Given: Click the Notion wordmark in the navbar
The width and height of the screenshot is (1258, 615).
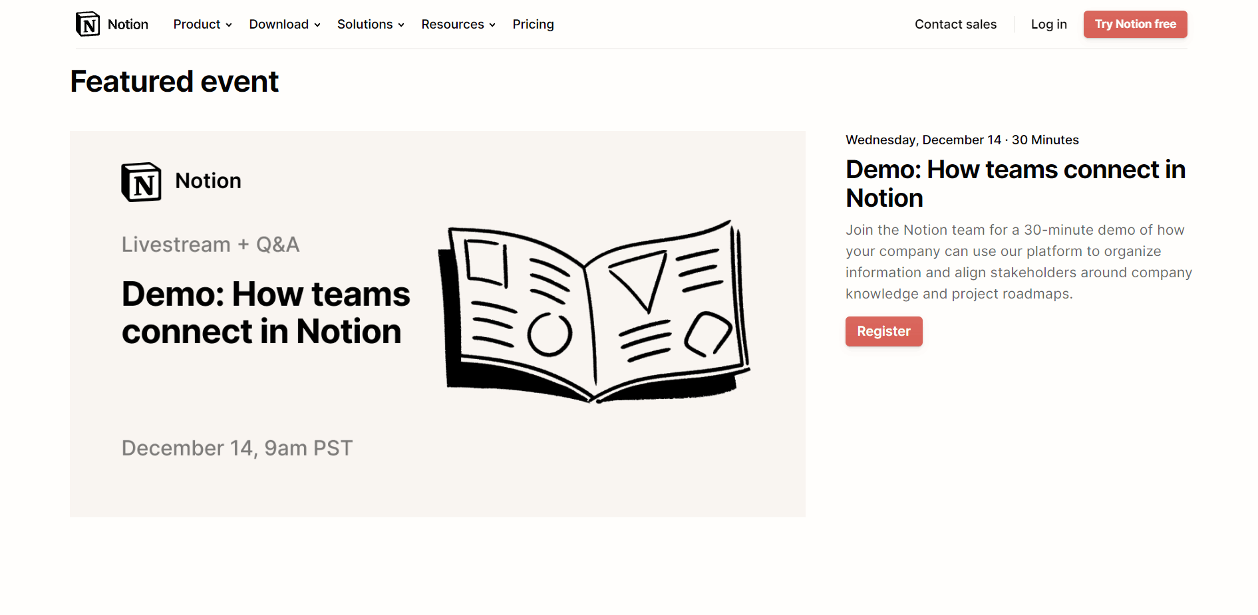Looking at the screenshot, I should [x=128, y=25].
